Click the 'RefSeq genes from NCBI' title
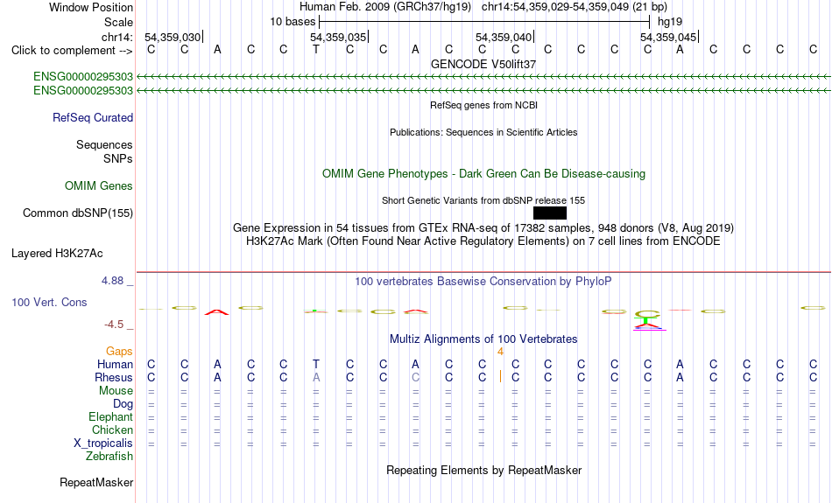This screenshot has width=832, height=503. (484, 105)
